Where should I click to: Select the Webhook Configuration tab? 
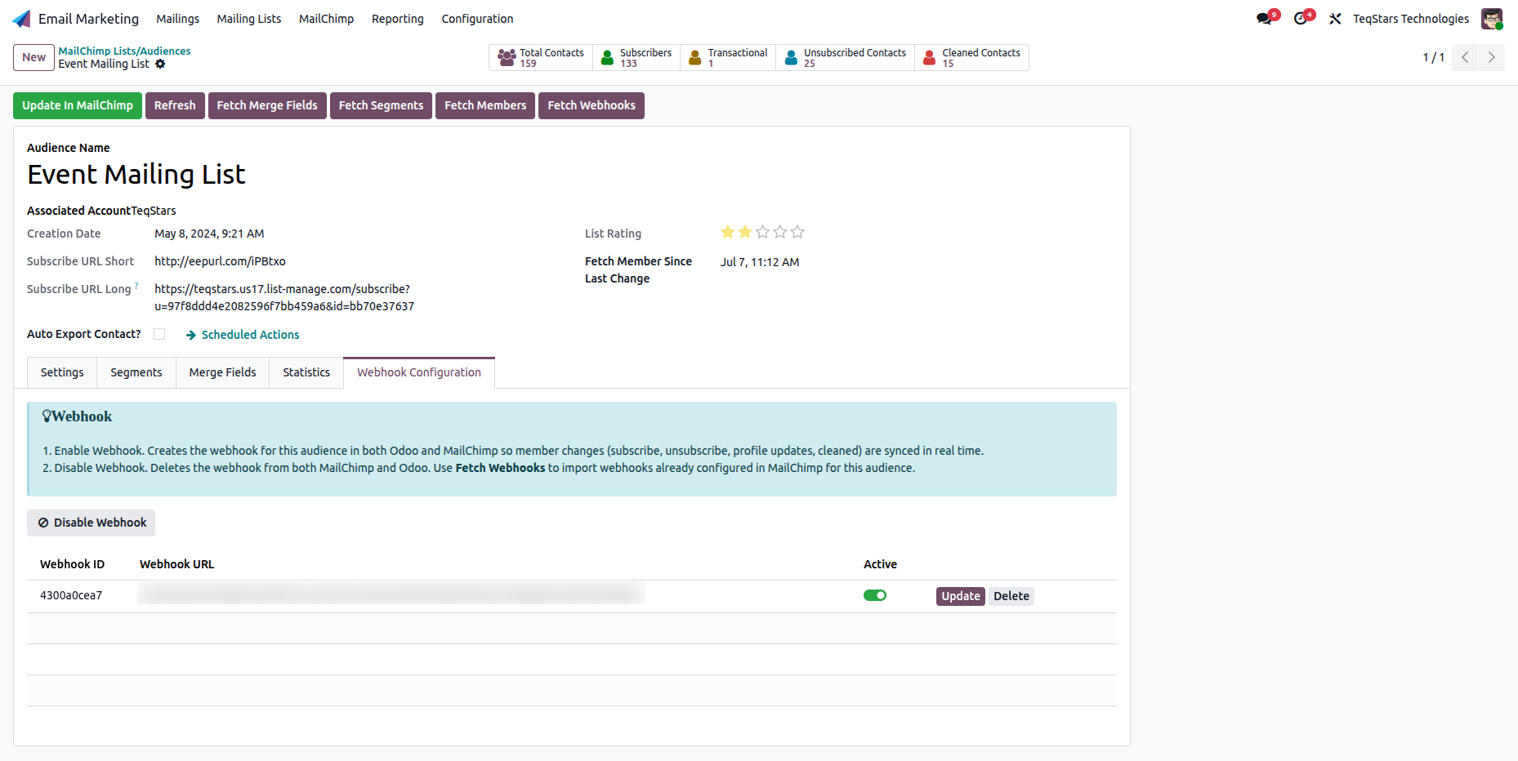(419, 372)
